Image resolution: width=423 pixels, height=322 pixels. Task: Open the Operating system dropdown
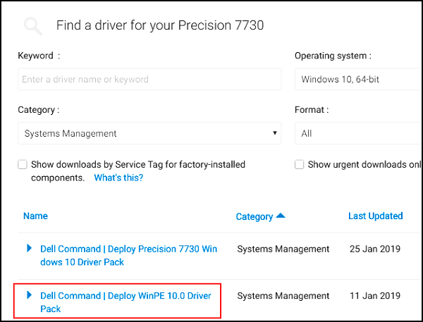pos(358,79)
